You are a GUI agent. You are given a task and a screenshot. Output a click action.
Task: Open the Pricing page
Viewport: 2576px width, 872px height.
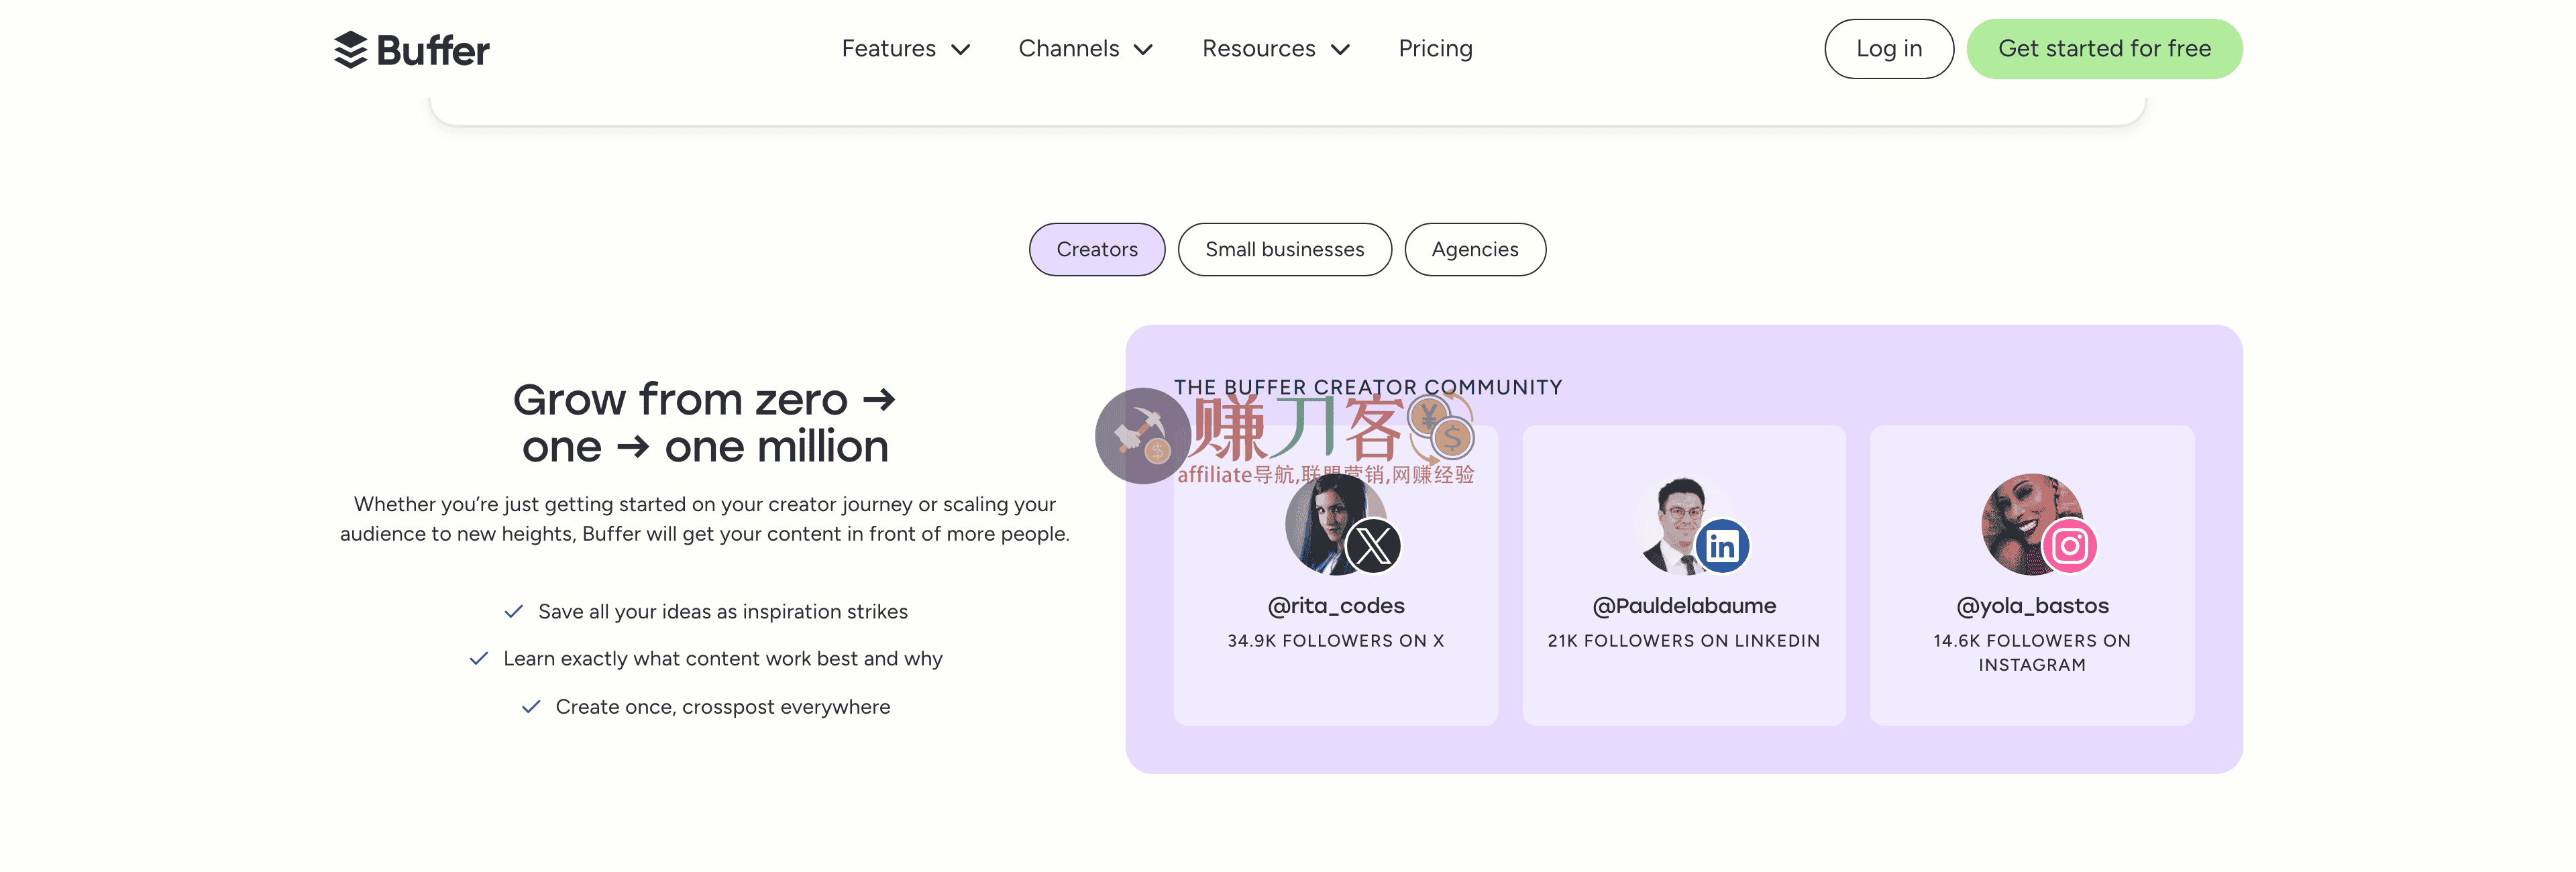(x=1435, y=49)
